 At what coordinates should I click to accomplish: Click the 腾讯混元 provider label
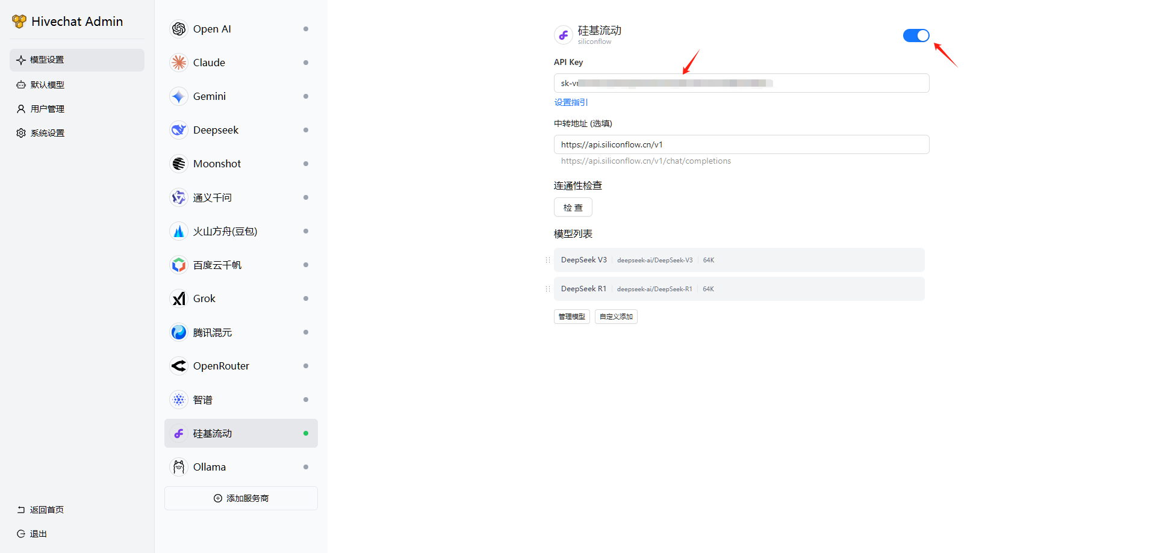(x=213, y=332)
